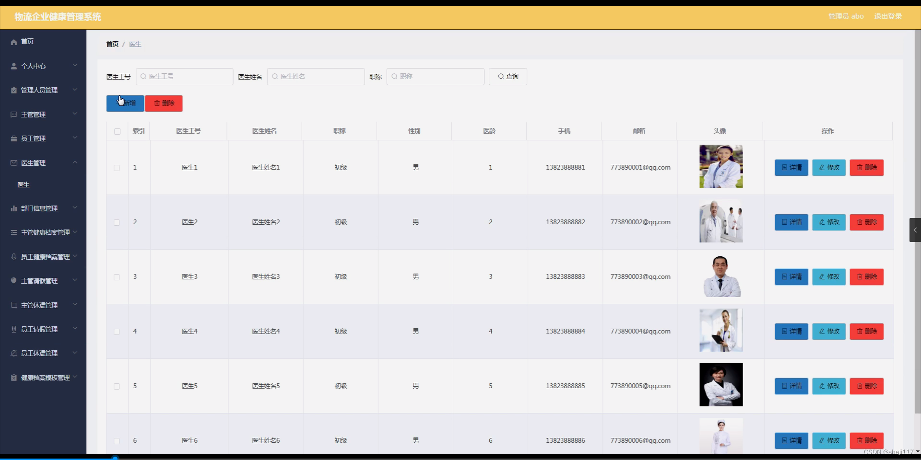Click the microphone icon beside 员工健康档案管理

(x=13, y=256)
